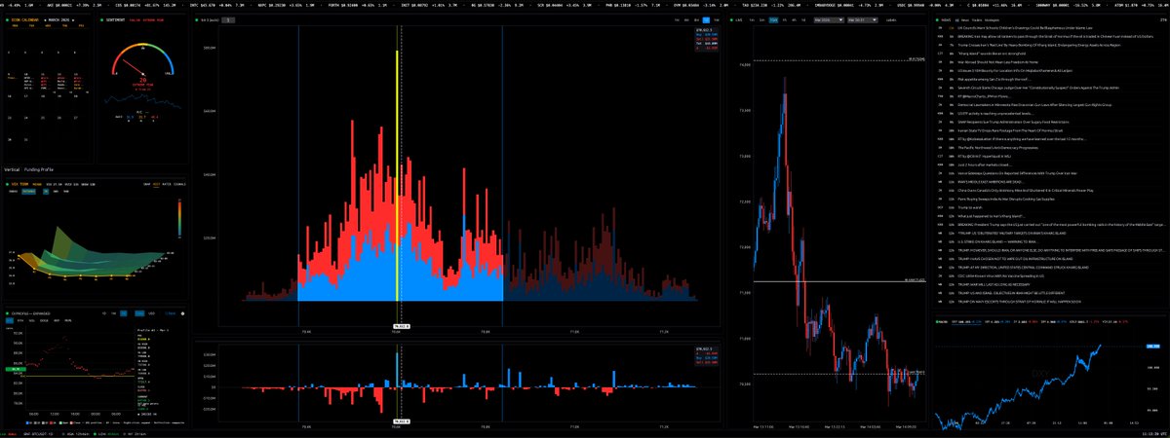Switch to the Funding Profile tab
1170x438 pixels.
tap(39, 169)
